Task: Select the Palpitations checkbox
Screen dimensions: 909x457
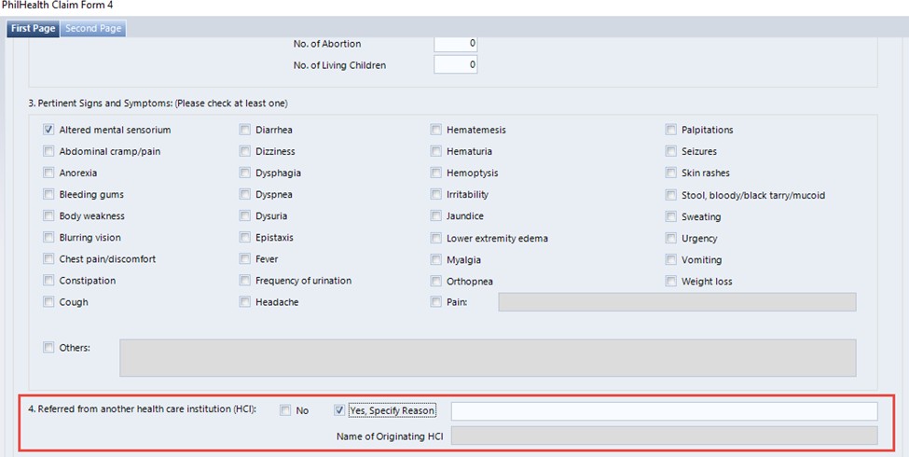Action: (671, 131)
